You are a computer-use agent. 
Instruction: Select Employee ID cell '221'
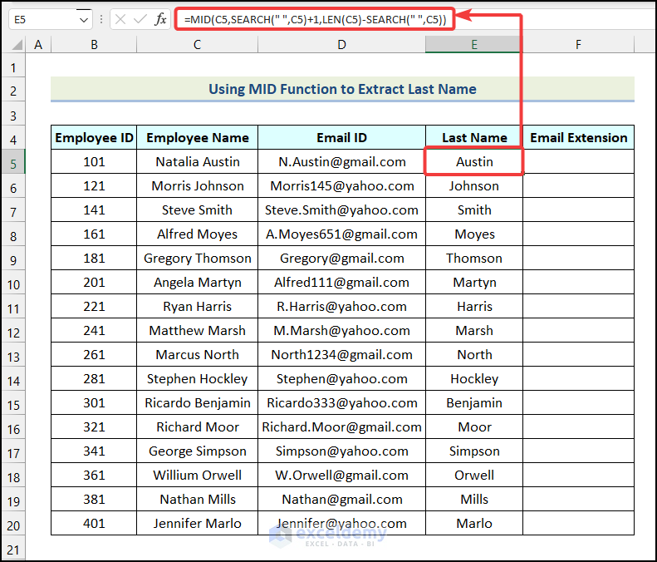94,306
